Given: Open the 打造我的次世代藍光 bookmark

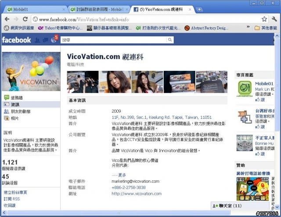Looking at the screenshot, I should click(158, 28).
